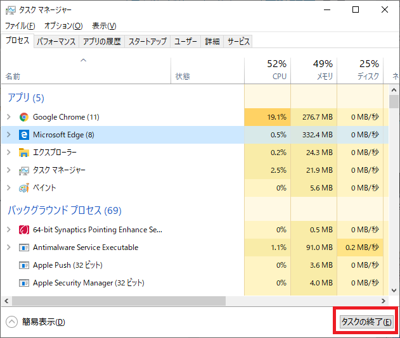Image resolution: width=400 pixels, height=338 pixels.
Task: Click the エクスプローラー folder icon
Action: click(x=24, y=153)
